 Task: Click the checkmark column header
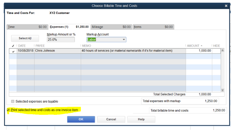click(x=13, y=46)
